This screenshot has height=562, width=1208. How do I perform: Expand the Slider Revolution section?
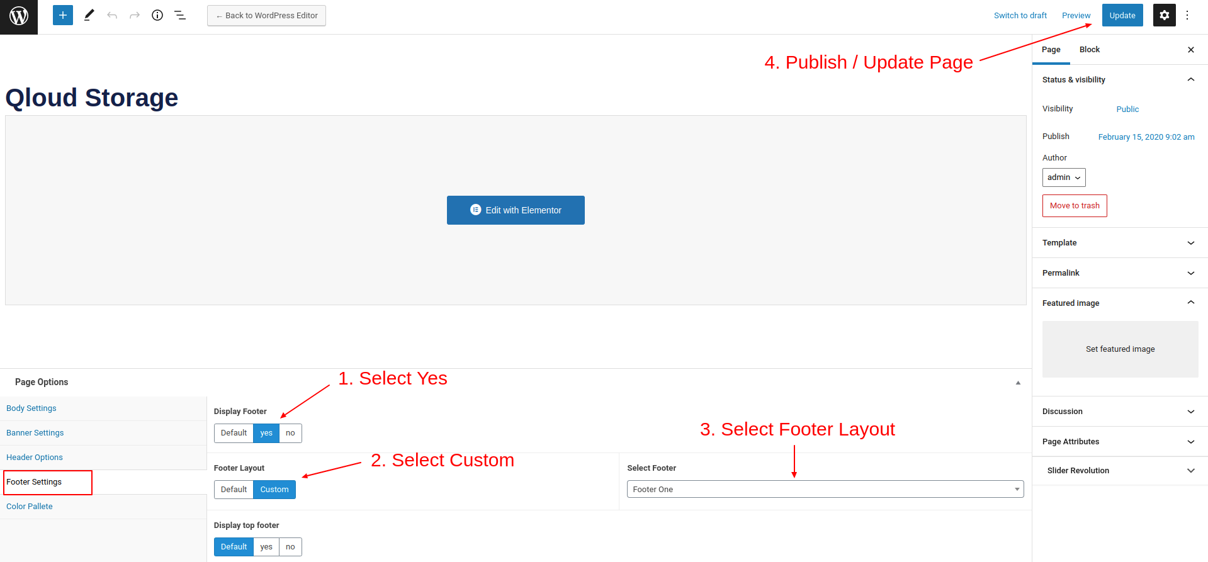click(1120, 471)
